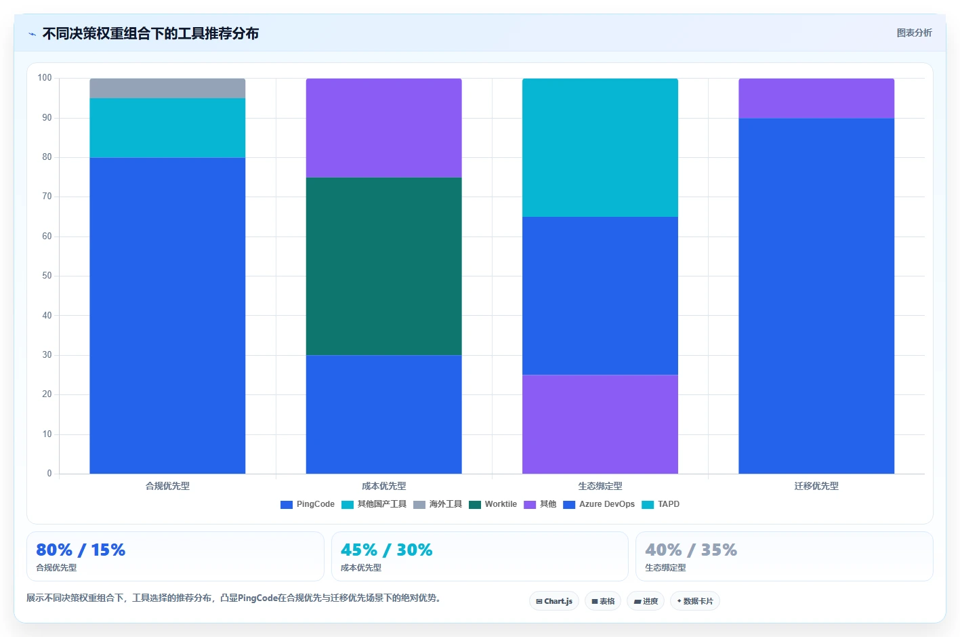Toggle the PingCode legend item

click(x=308, y=504)
